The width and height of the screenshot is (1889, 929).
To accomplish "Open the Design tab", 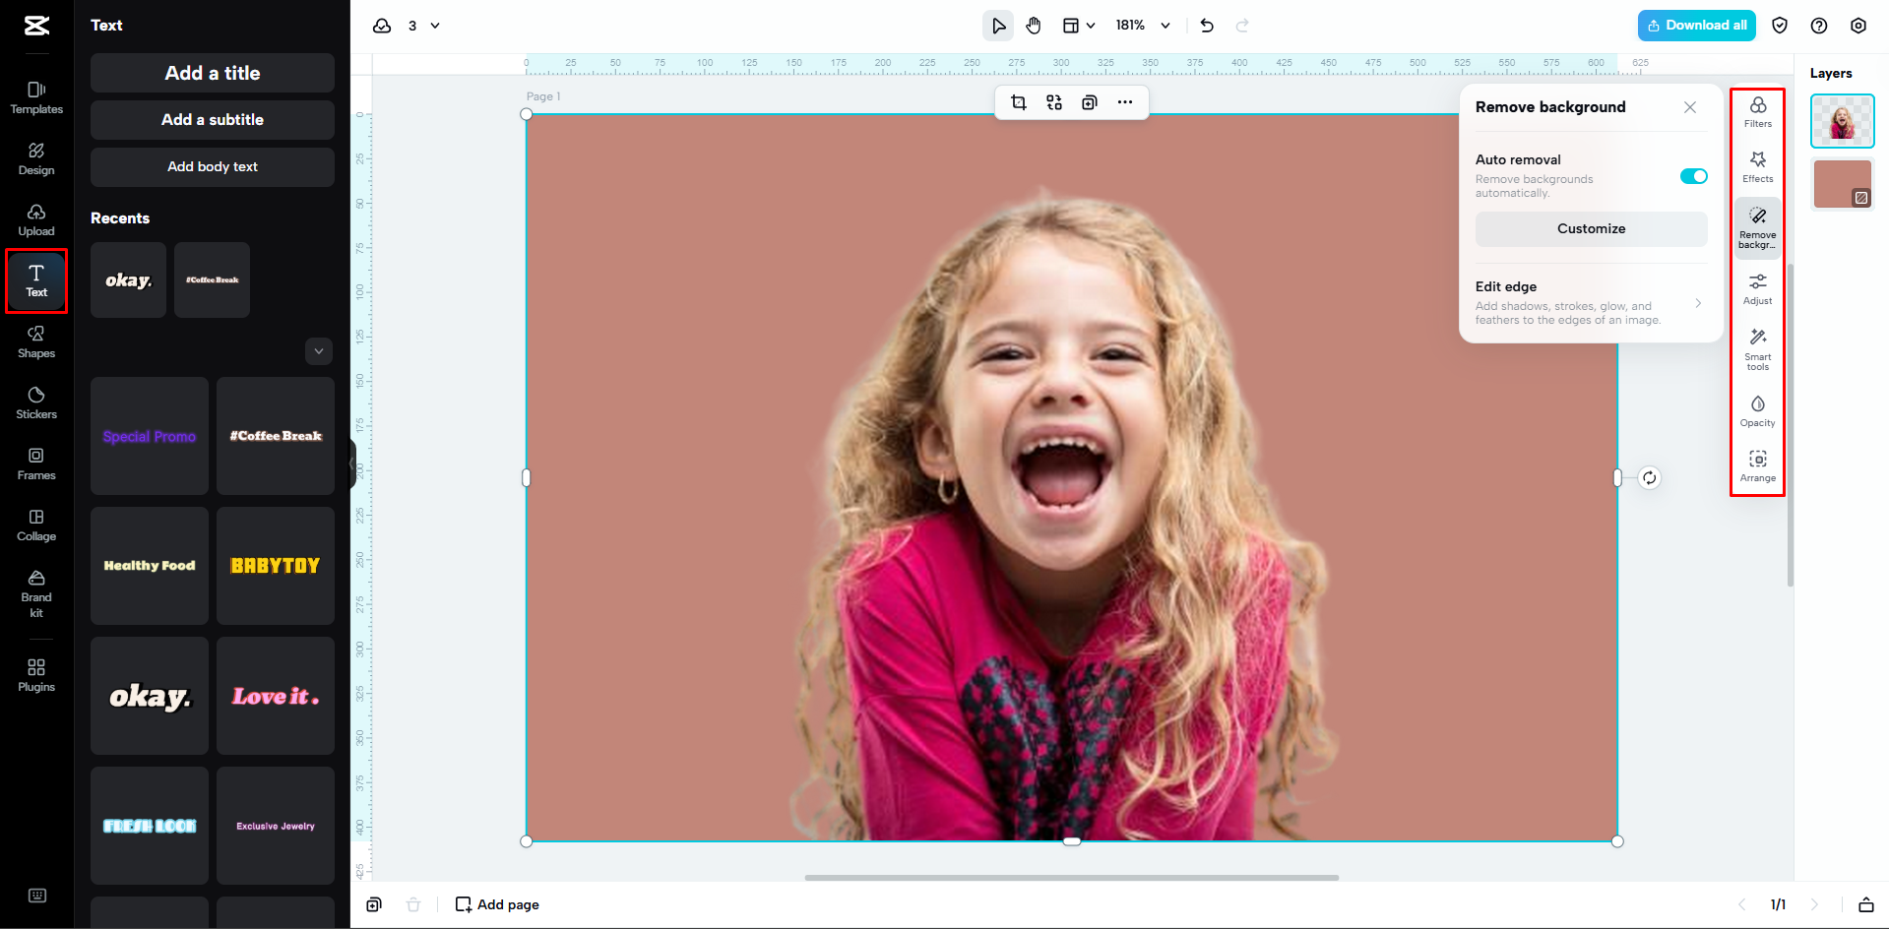I will (x=36, y=158).
